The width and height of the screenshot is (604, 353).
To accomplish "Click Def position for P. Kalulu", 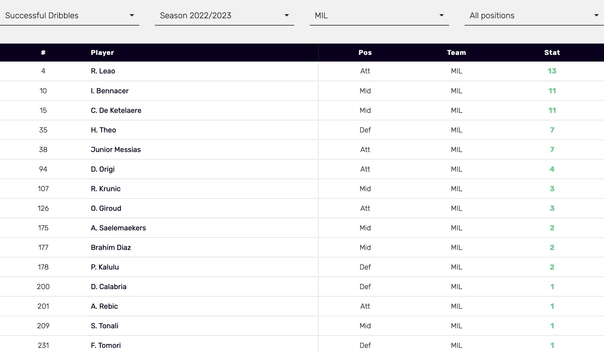I will [365, 267].
